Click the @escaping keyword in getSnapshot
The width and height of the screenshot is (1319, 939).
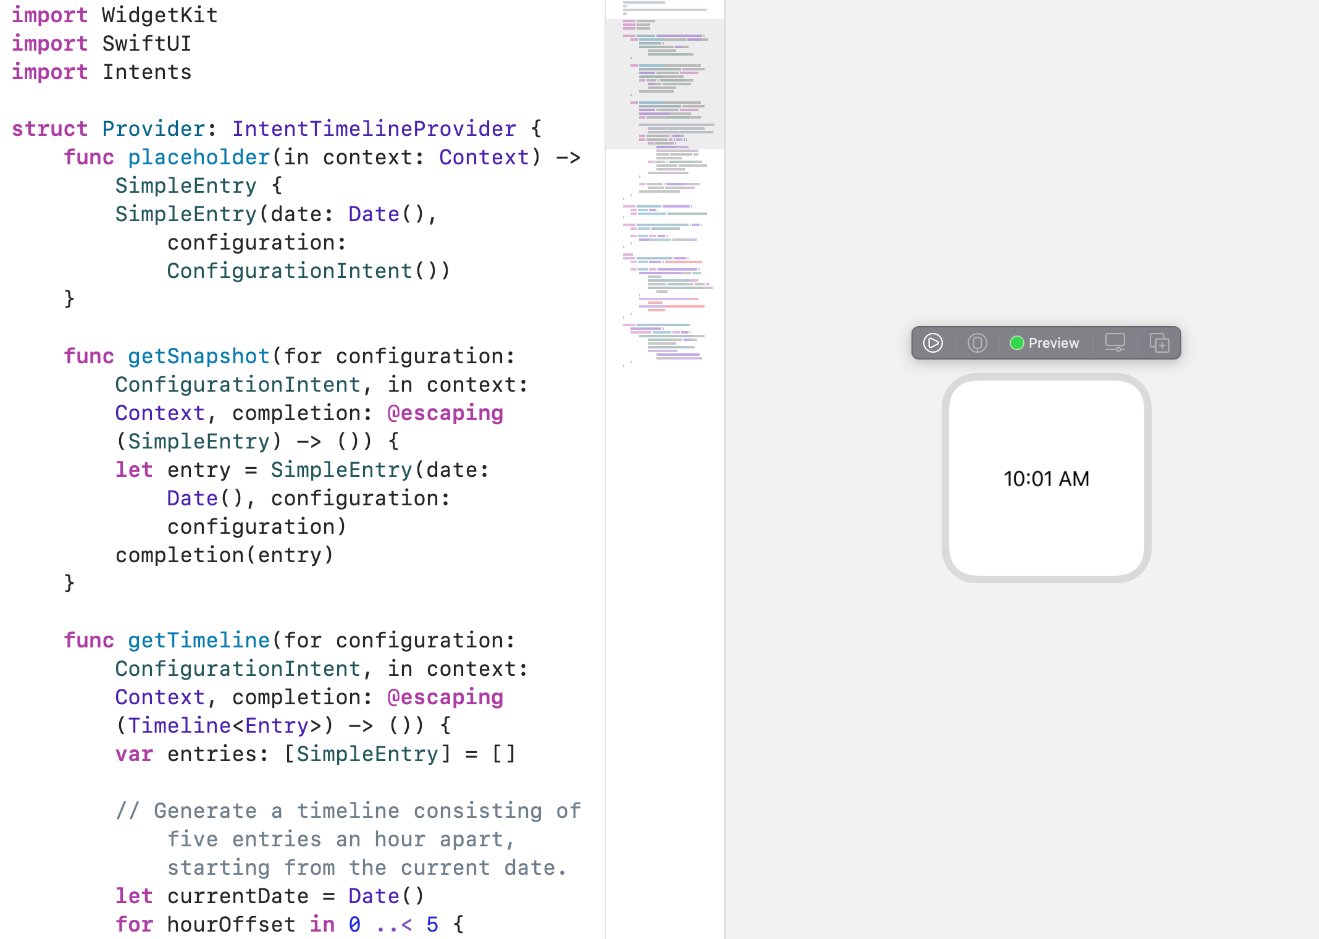[x=445, y=413]
